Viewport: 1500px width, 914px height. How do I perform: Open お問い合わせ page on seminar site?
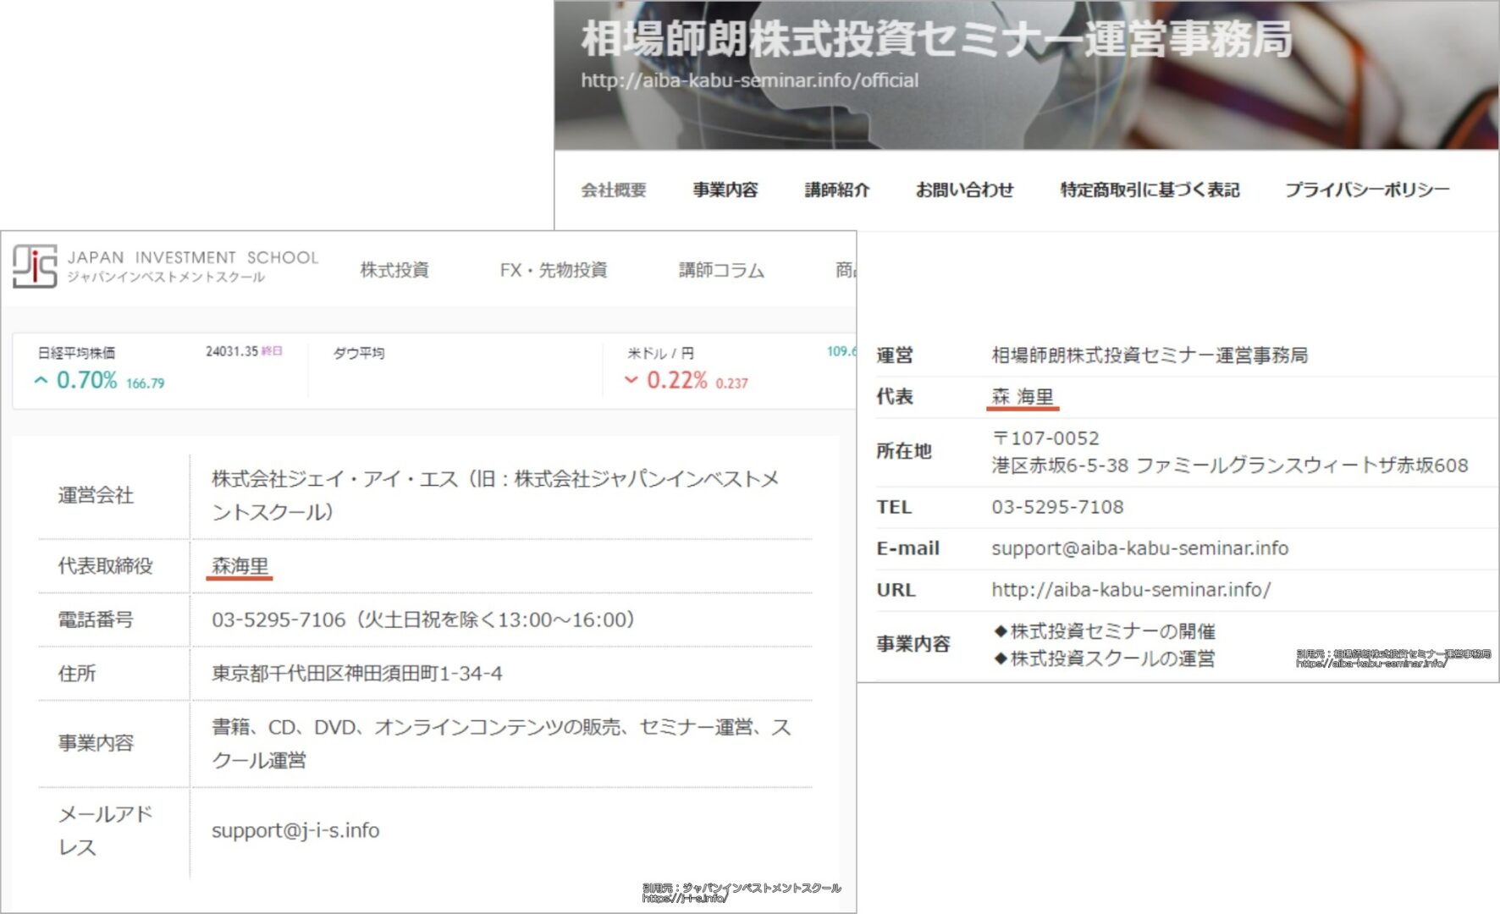965,190
